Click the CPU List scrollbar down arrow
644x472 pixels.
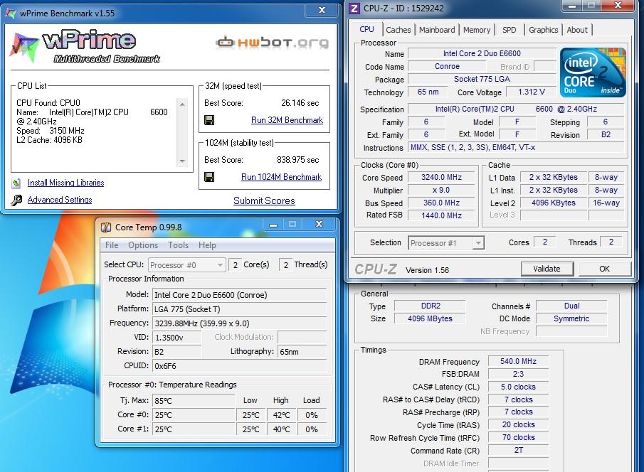[x=182, y=161]
